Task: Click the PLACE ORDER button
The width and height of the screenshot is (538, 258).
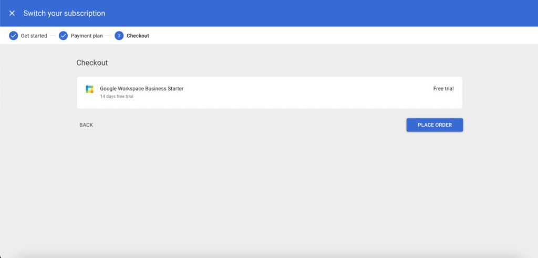Action: point(434,125)
